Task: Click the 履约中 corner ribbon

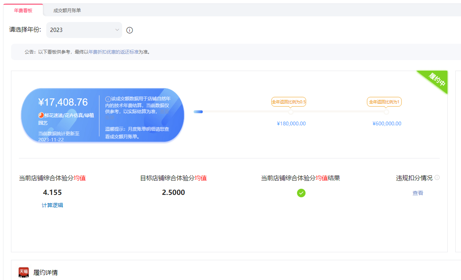Action: (436, 79)
